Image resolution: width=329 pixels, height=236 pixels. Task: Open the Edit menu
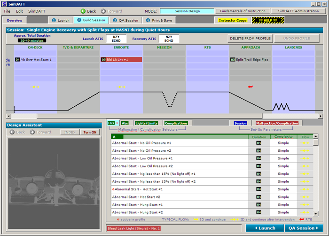coord(19,11)
